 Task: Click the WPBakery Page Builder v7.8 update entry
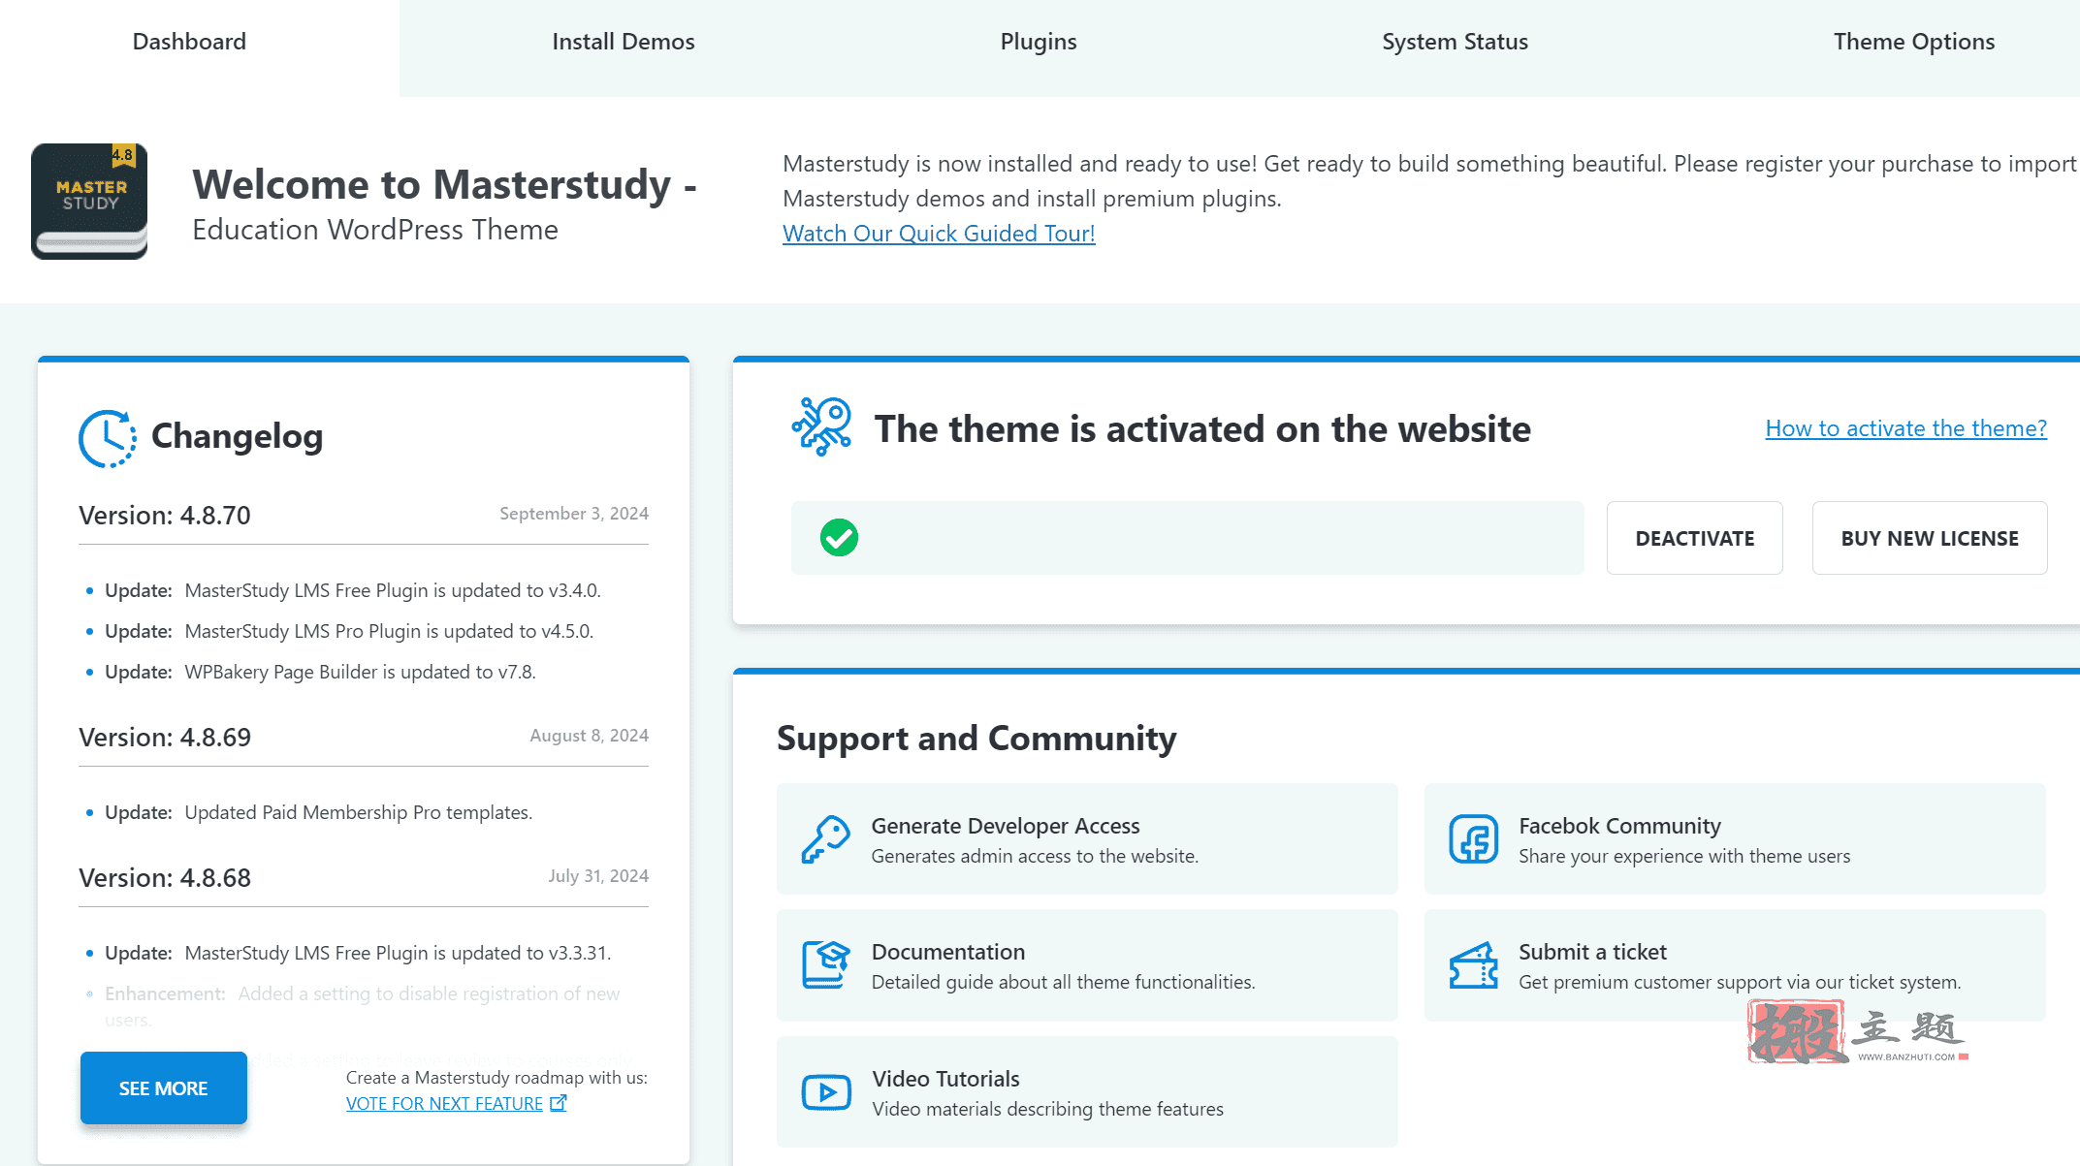[x=320, y=672]
